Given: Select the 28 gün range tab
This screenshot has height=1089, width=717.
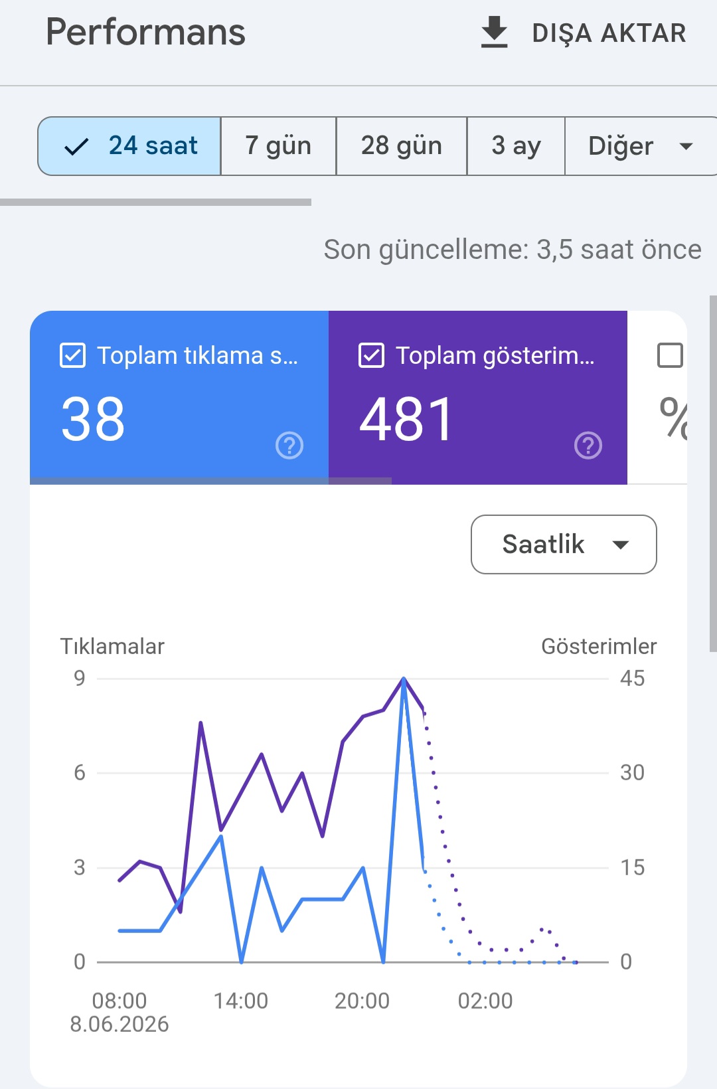Looking at the screenshot, I should (402, 146).
